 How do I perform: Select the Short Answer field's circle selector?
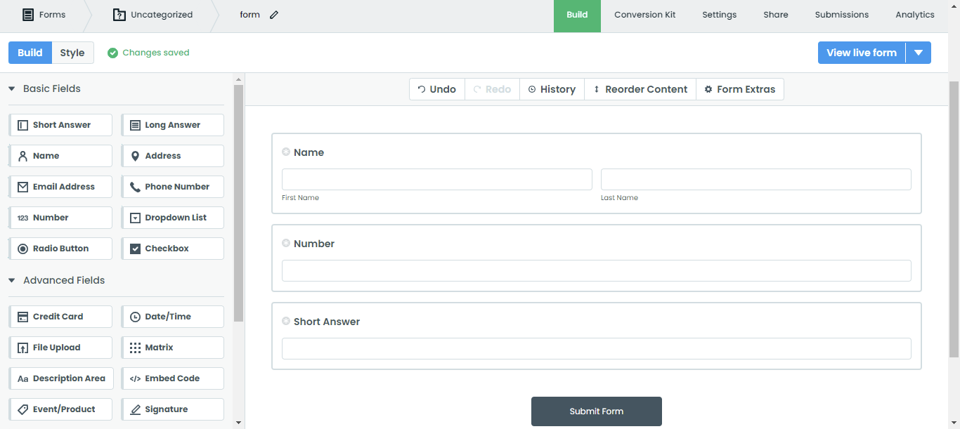(286, 320)
